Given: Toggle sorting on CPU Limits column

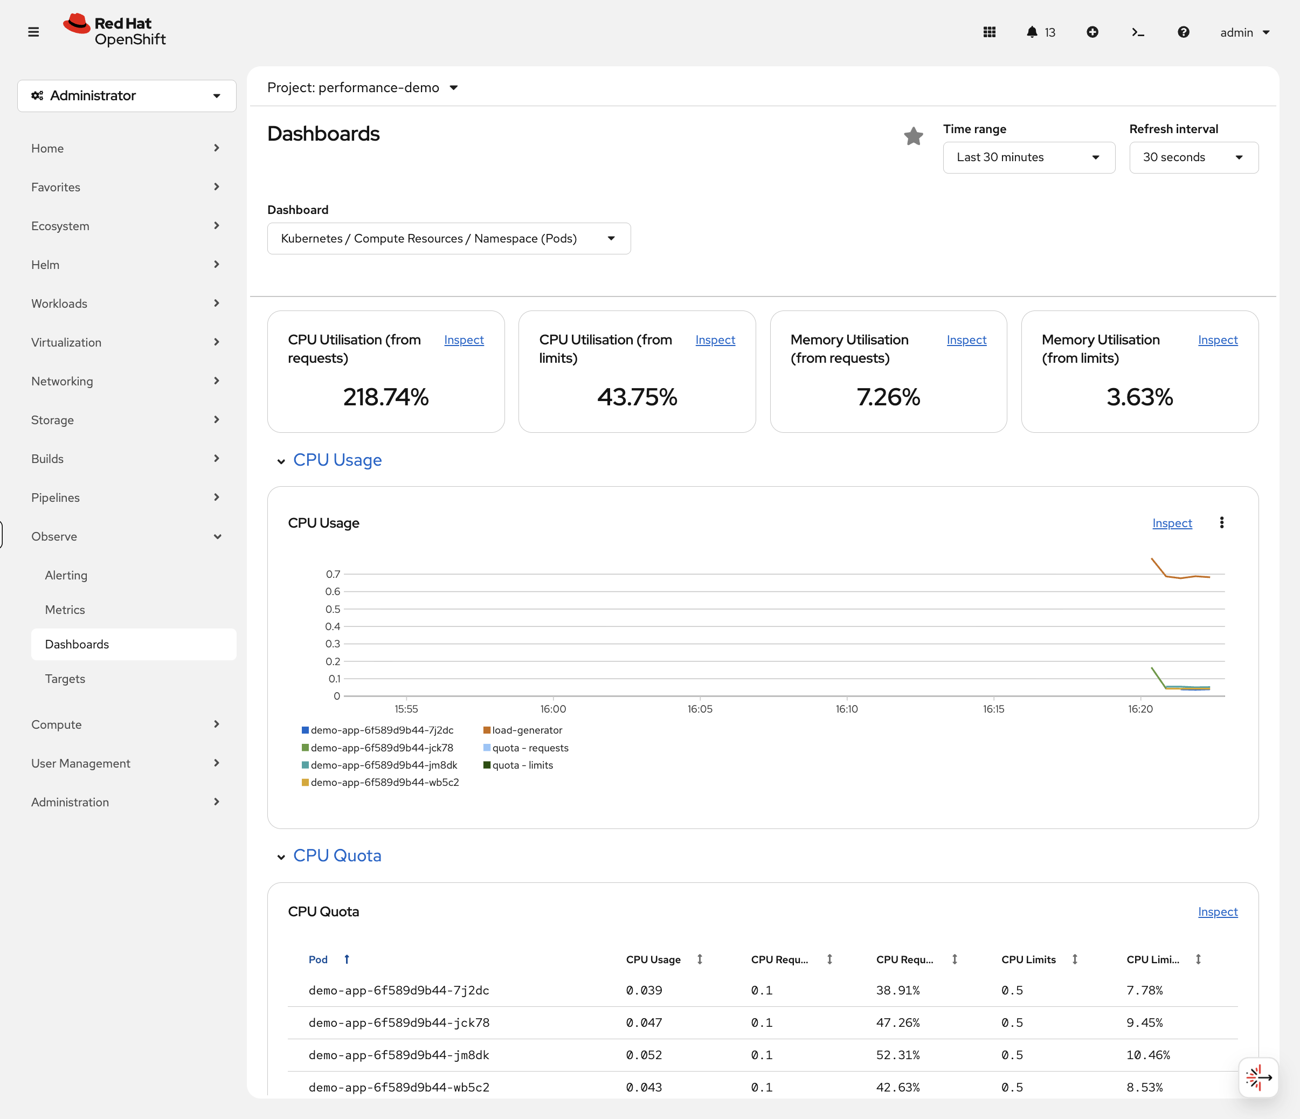Looking at the screenshot, I should 1074,959.
